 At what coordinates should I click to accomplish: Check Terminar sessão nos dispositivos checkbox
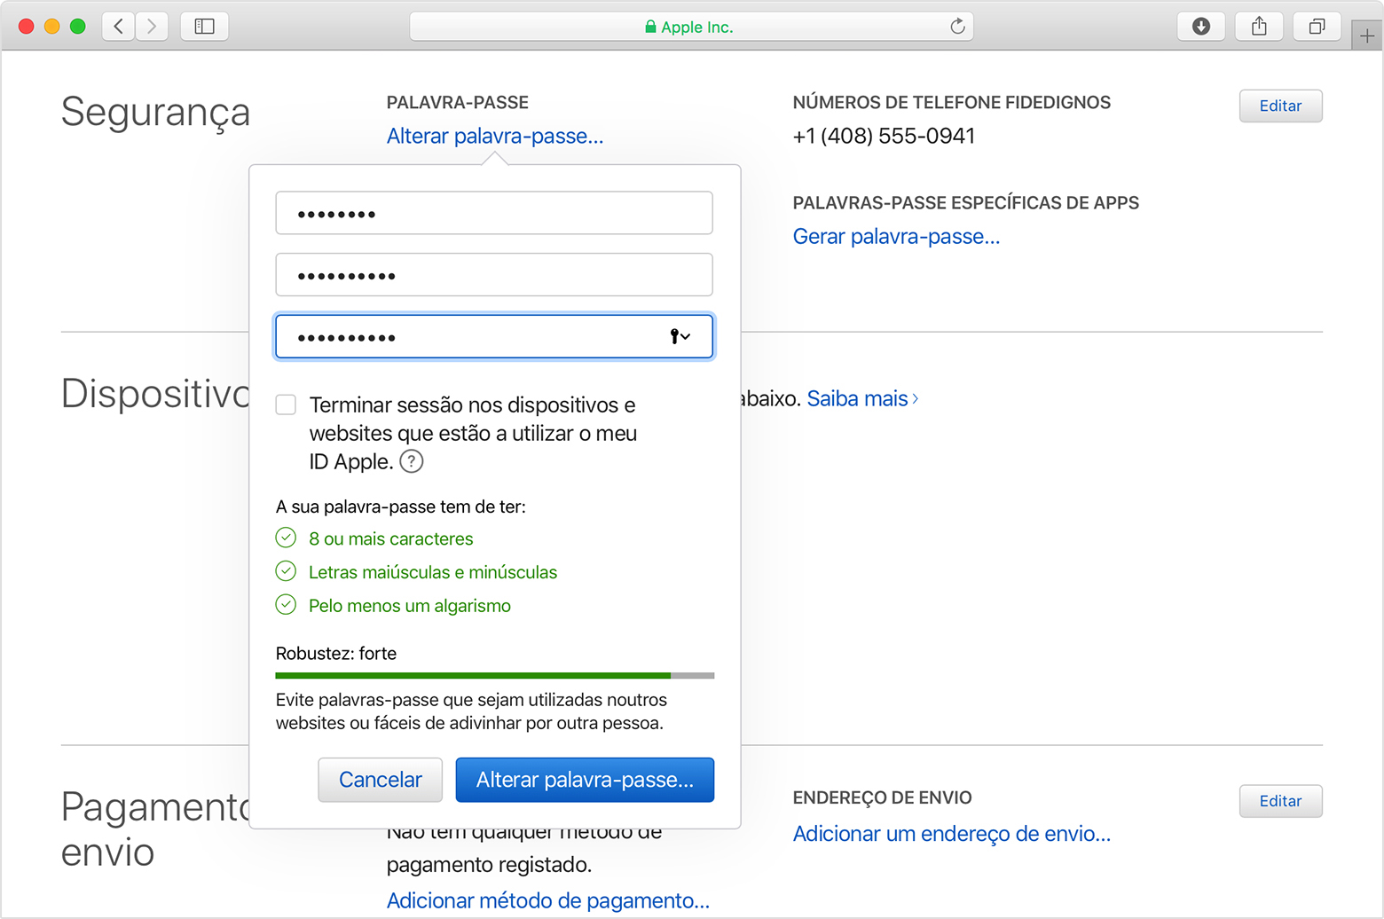click(x=286, y=405)
